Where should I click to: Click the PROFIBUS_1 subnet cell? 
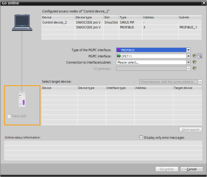(190, 27)
